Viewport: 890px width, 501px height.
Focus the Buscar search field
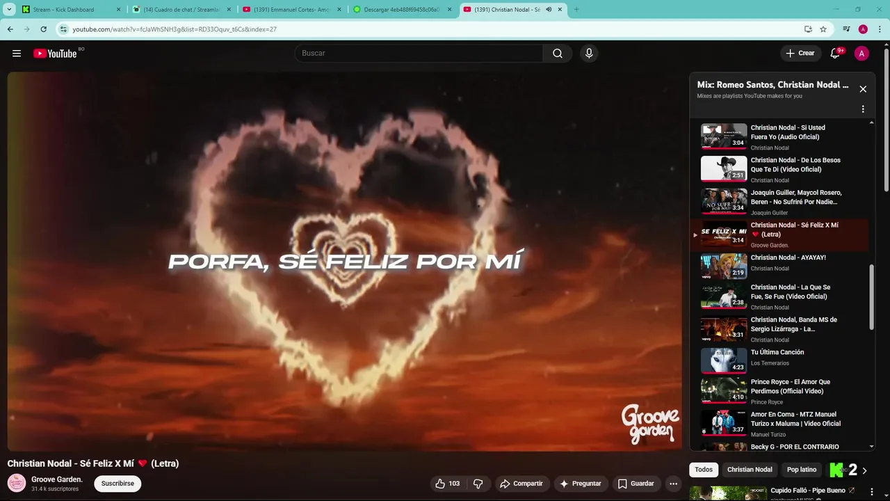click(419, 54)
